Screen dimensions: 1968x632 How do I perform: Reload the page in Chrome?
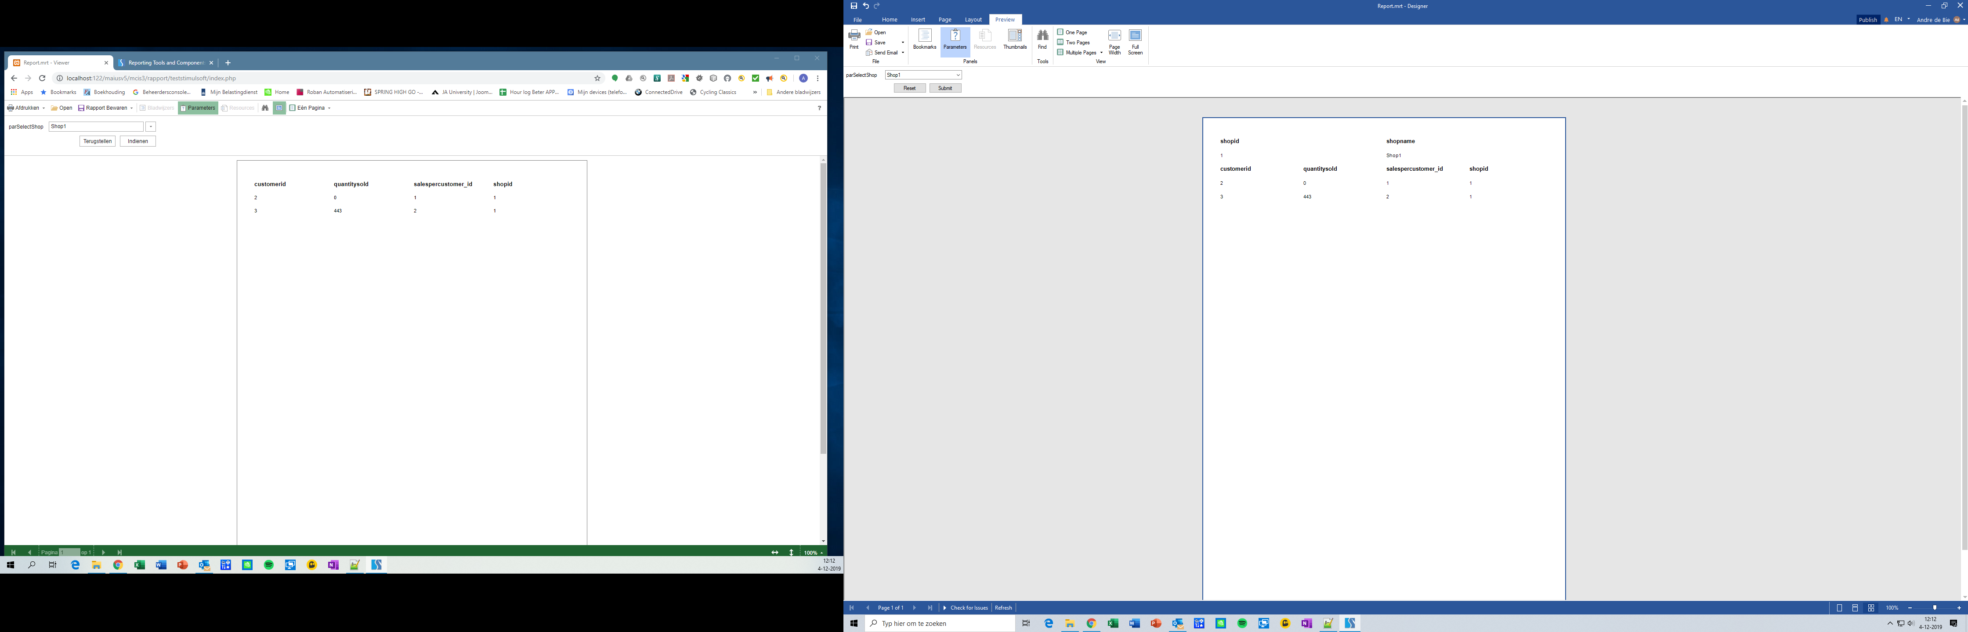(42, 78)
